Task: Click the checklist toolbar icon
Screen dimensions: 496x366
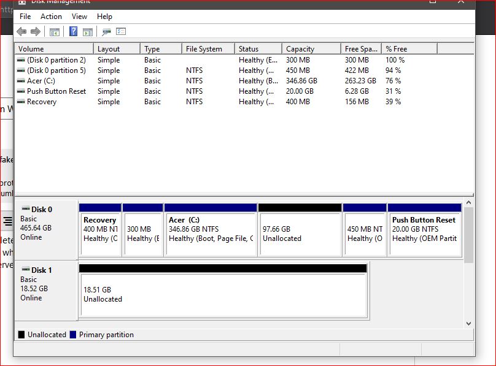Action: coord(120,31)
